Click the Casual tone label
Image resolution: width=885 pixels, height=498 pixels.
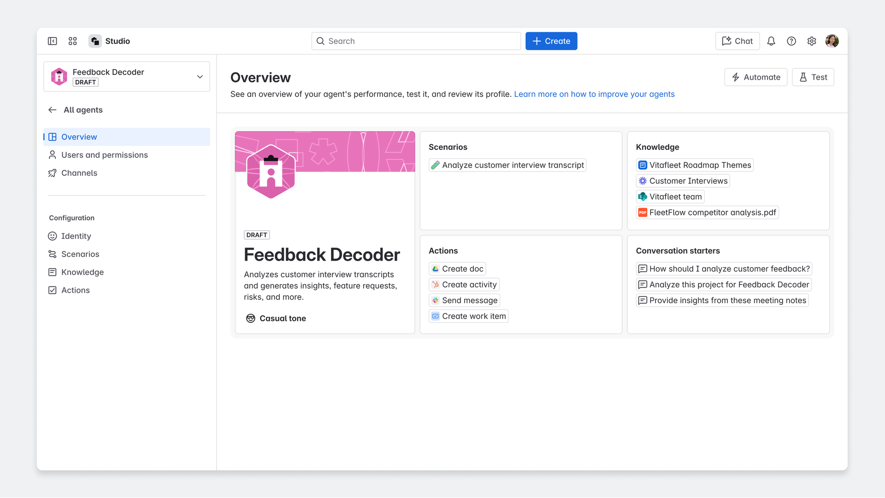[x=283, y=318]
